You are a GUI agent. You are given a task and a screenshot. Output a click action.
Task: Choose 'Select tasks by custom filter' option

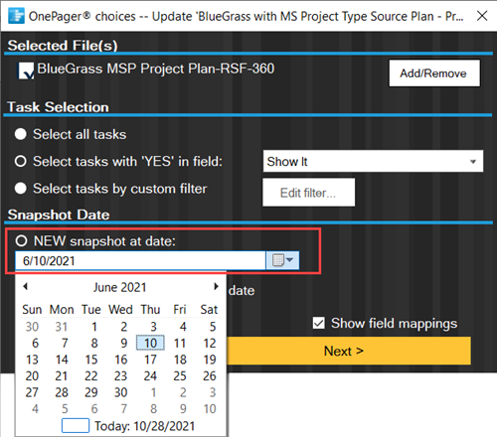pos(21,189)
